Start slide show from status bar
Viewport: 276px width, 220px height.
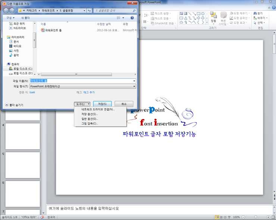pyautogui.click(x=229, y=217)
